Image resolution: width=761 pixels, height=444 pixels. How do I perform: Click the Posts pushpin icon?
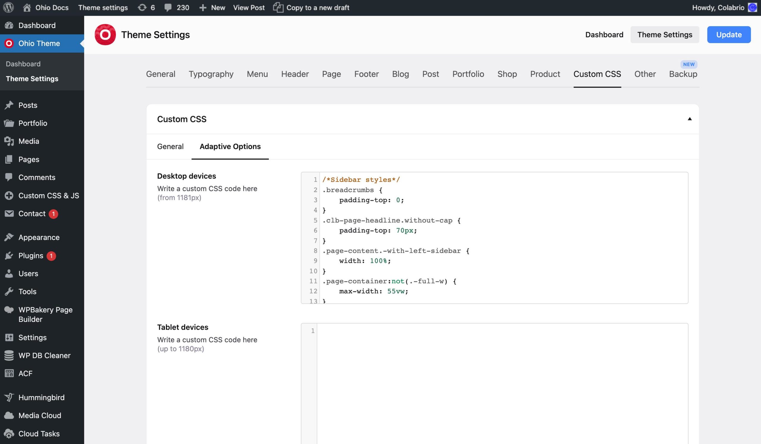click(x=9, y=105)
